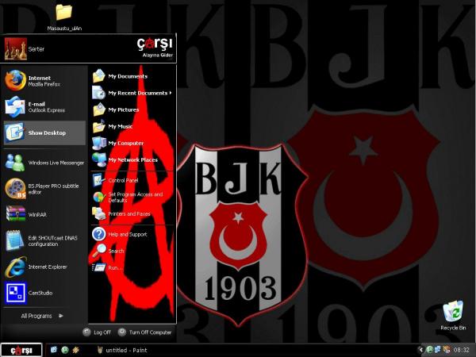Open the Printers and Faxes icon

point(99,213)
